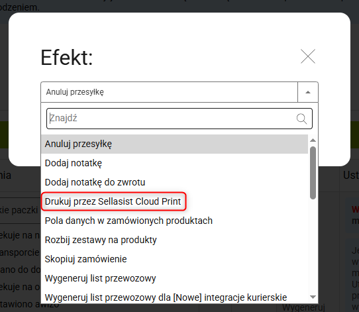Select Rozbij zestawy na produkty

pos(175,240)
